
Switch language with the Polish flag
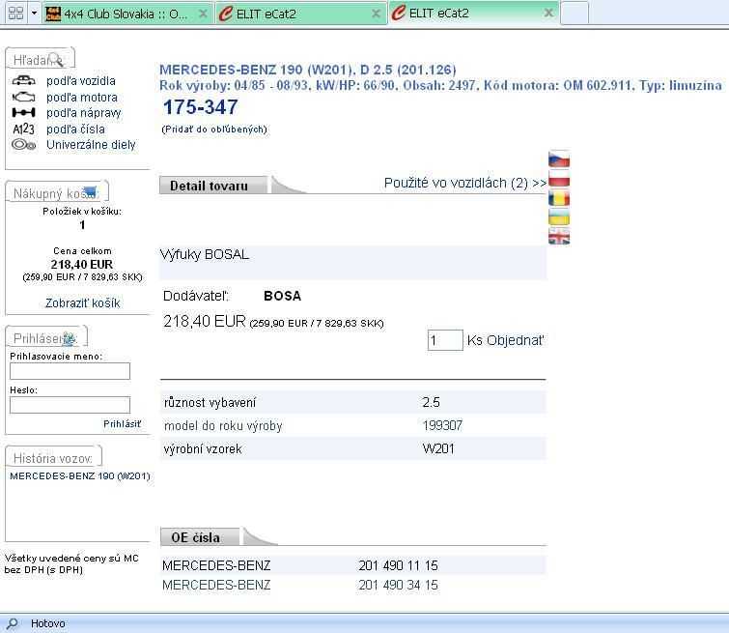[559, 179]
